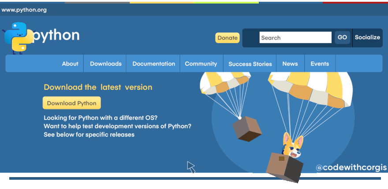Follow "Looking for Python with a different OS?"
The image size is (388, 189).
[x=101, y=118]
